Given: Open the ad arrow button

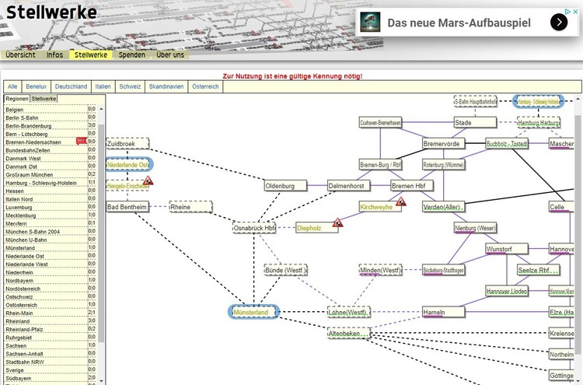Looking at the screenshot, I should click(x=558, y=23).
